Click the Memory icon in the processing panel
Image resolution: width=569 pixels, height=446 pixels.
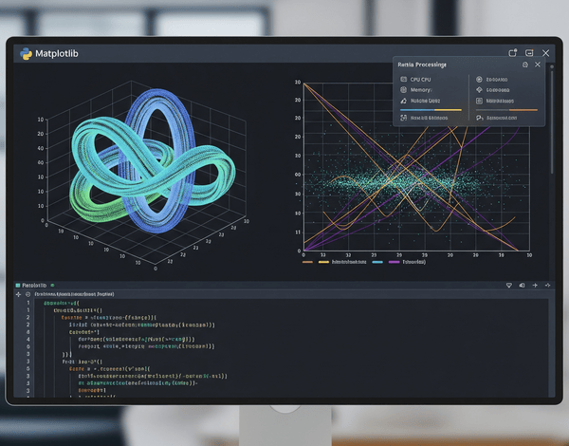403,90
